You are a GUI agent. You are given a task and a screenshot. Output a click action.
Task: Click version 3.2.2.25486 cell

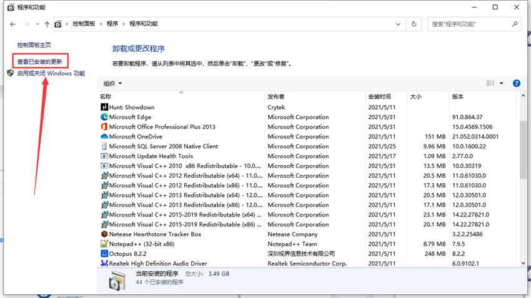[467, 234]
